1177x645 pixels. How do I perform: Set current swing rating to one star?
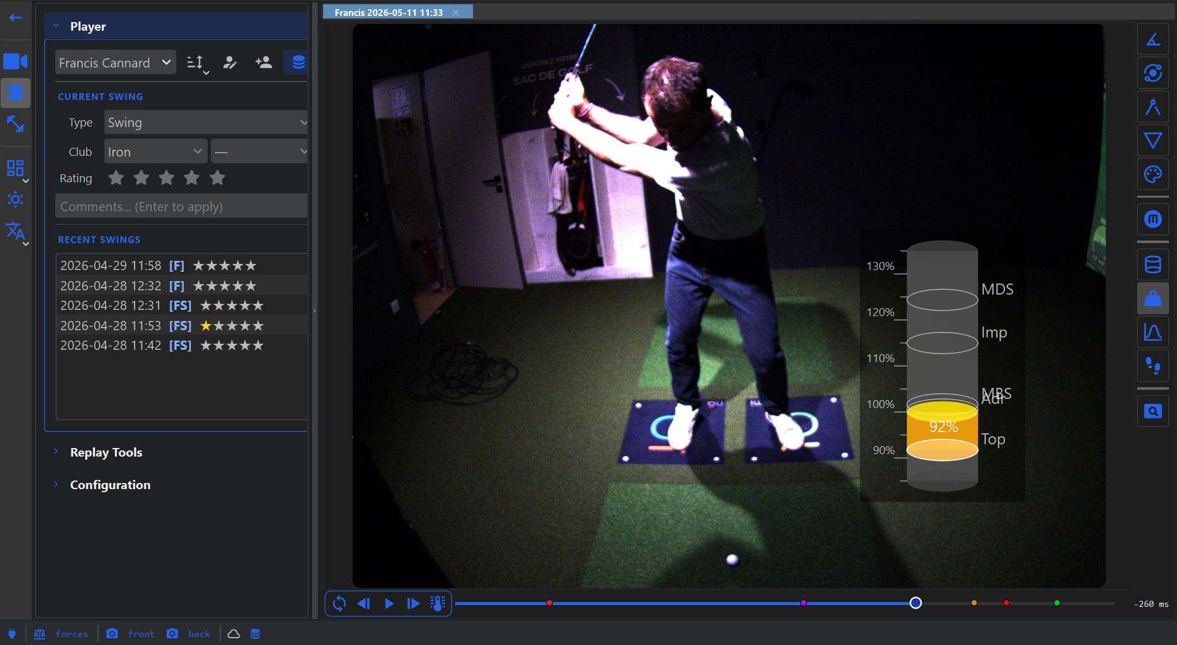click(x=116, y=178)
